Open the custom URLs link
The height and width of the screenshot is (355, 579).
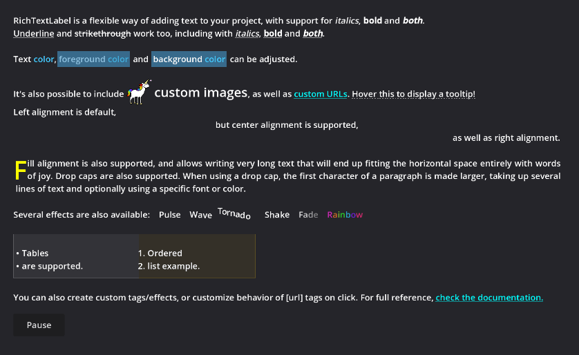pyautogui.click(x=321, y=94)
